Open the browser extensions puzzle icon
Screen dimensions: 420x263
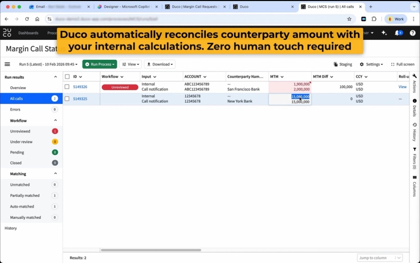374,19
